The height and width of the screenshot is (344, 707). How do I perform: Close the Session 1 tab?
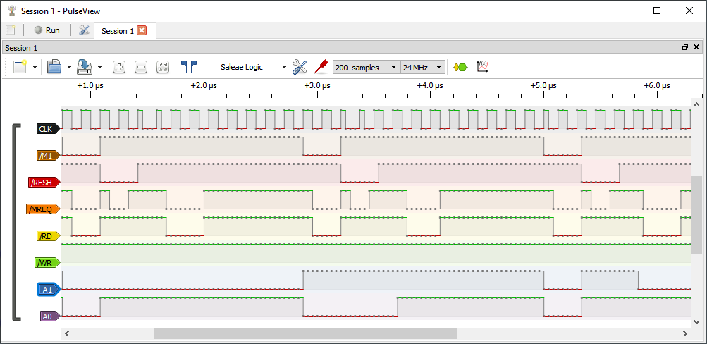(x=142, y=30)
